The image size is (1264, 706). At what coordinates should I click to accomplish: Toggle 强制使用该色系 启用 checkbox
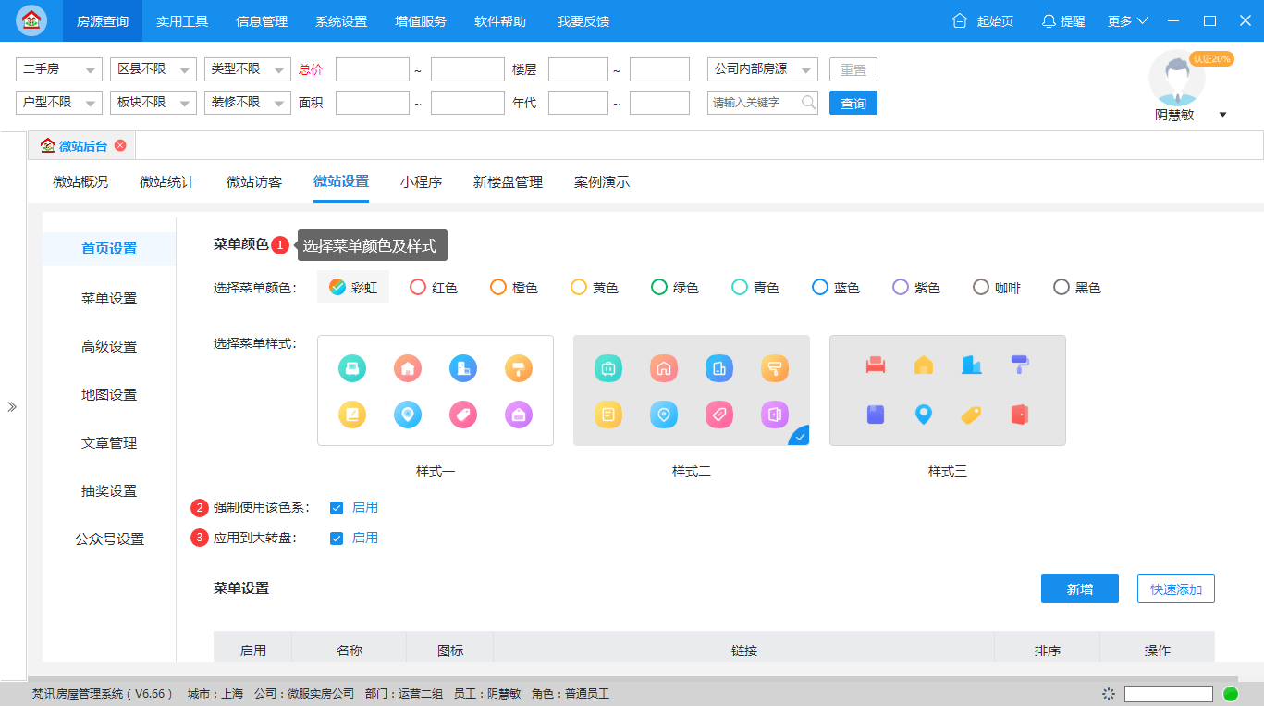(337, 508)
